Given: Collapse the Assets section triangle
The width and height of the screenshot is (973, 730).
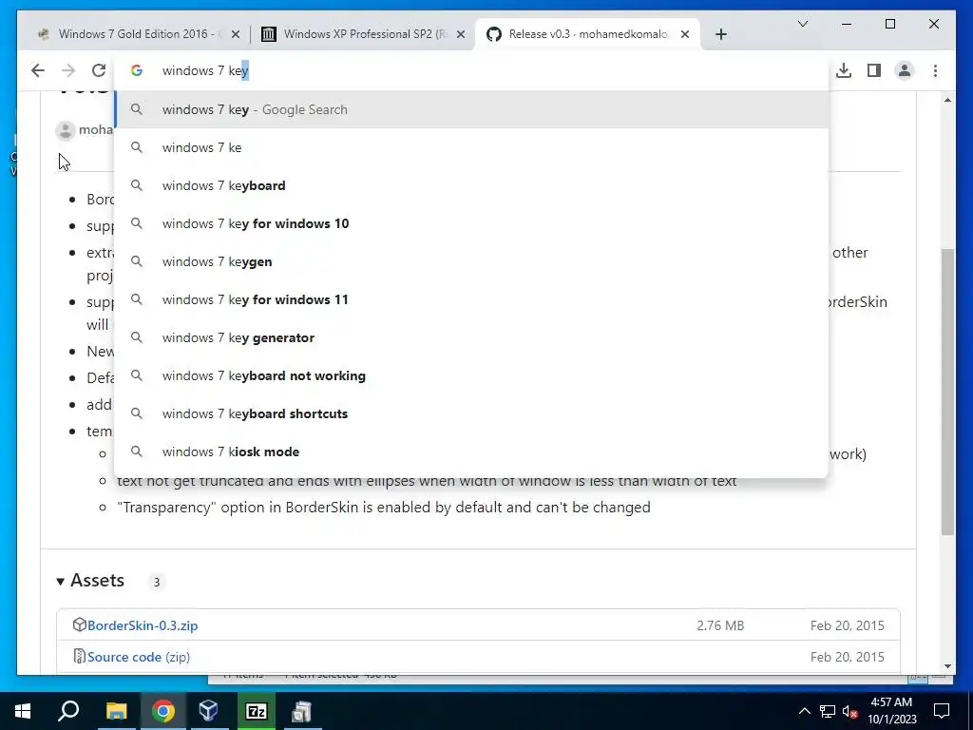Looking at the screenshot, I should tap(60, 582).
